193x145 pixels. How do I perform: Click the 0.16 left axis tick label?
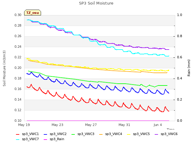tap(18, 89)
